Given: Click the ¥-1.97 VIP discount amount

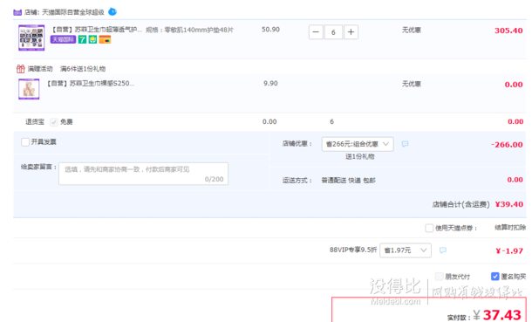Looking at the screenshot, I should tap(509, 251).
